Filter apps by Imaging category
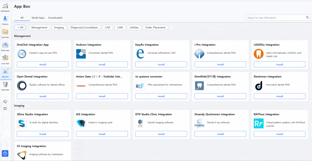 59,27
